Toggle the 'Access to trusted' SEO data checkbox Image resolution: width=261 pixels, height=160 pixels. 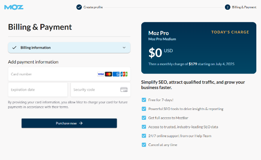tap(144, 127)
